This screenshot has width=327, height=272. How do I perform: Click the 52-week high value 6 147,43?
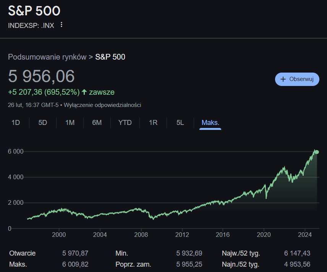point(297,253)
